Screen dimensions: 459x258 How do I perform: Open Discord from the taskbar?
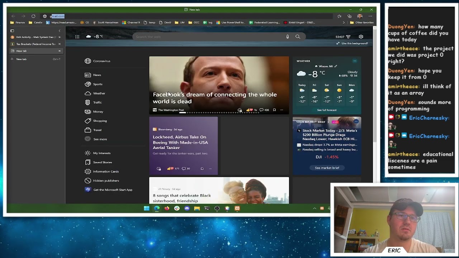[x=187, y=208]
